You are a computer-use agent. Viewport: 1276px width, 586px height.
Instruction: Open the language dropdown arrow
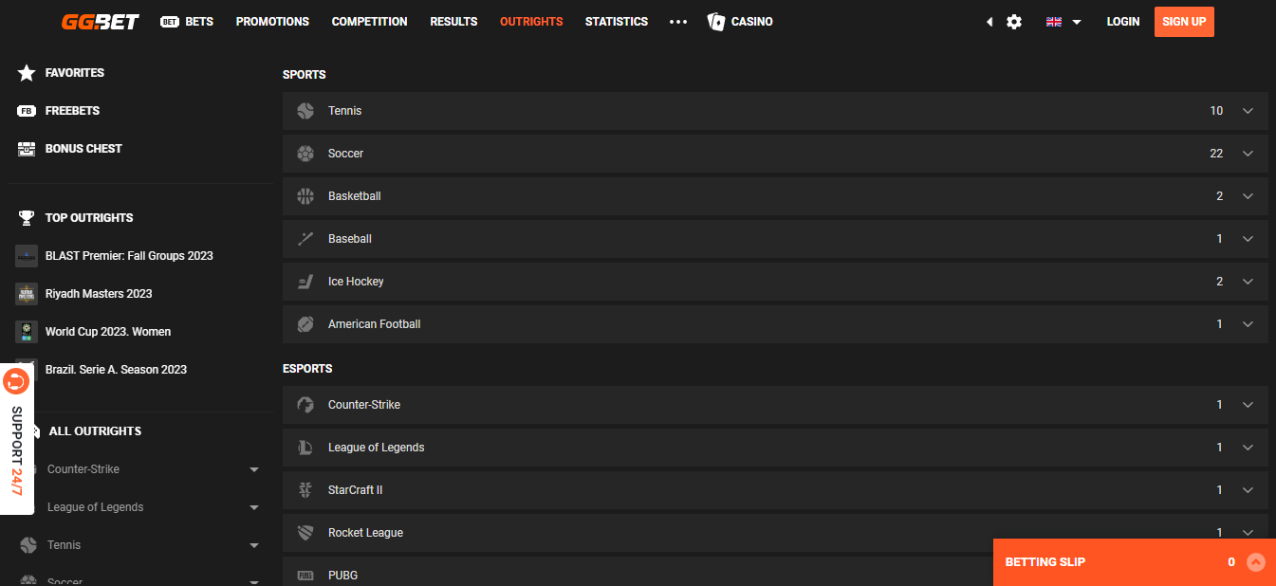[x=1077, y=22]
